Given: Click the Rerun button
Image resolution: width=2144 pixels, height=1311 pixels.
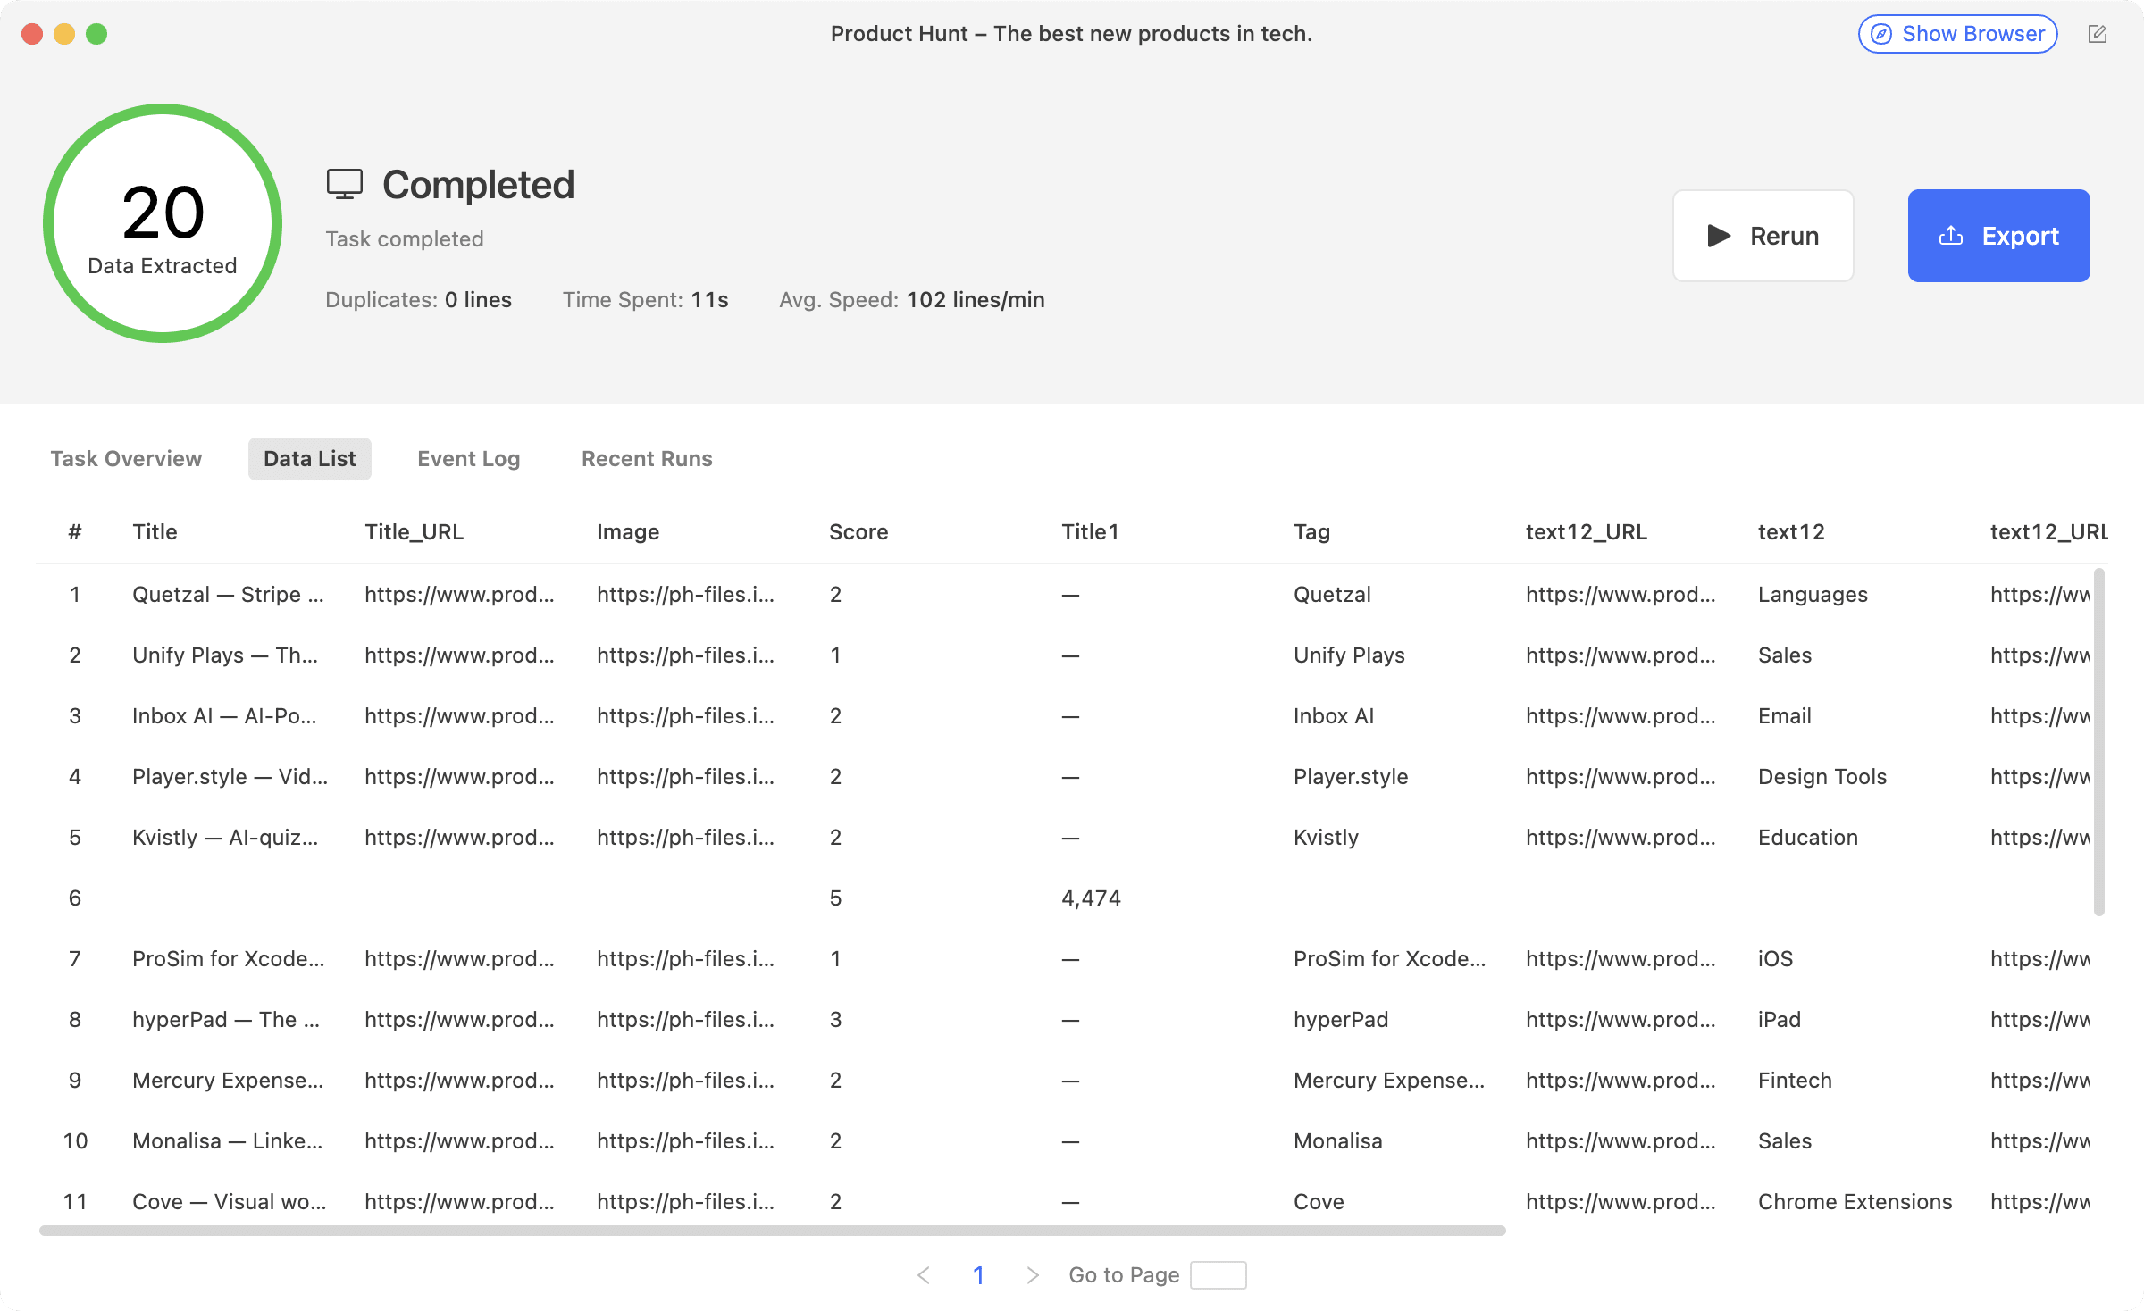Looking at the screenshot, I should 1763,236.
